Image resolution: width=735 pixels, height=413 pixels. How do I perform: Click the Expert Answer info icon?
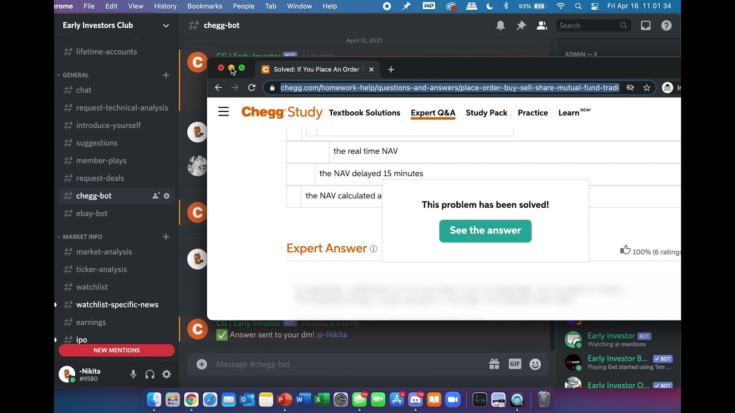click(373, 248)
